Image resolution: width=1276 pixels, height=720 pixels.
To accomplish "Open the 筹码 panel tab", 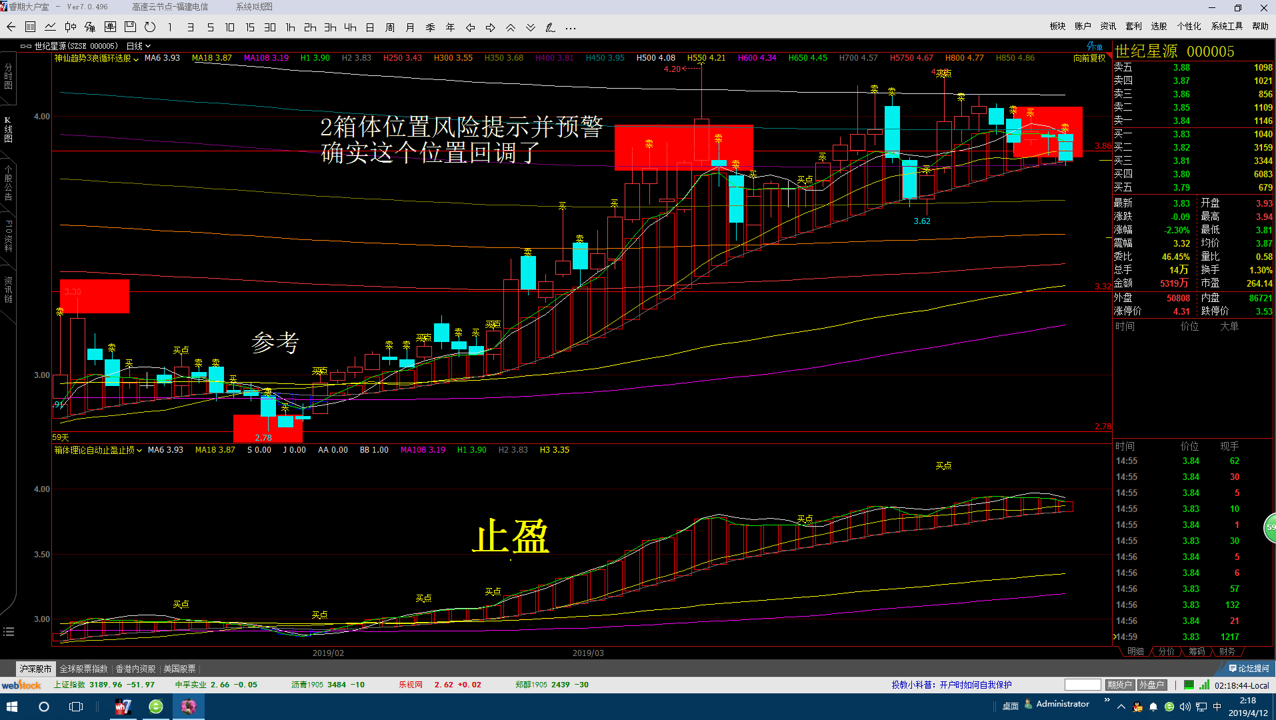I will point(1197,651).
